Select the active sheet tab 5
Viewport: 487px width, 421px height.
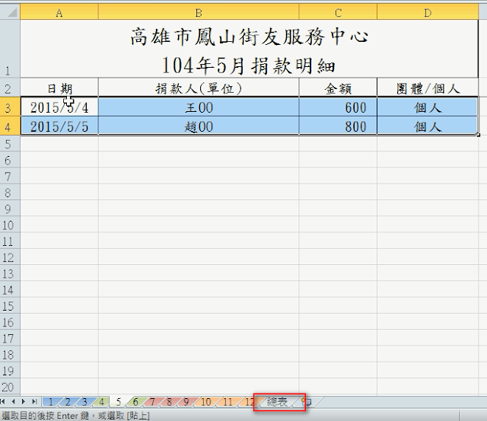coord(119,403)
